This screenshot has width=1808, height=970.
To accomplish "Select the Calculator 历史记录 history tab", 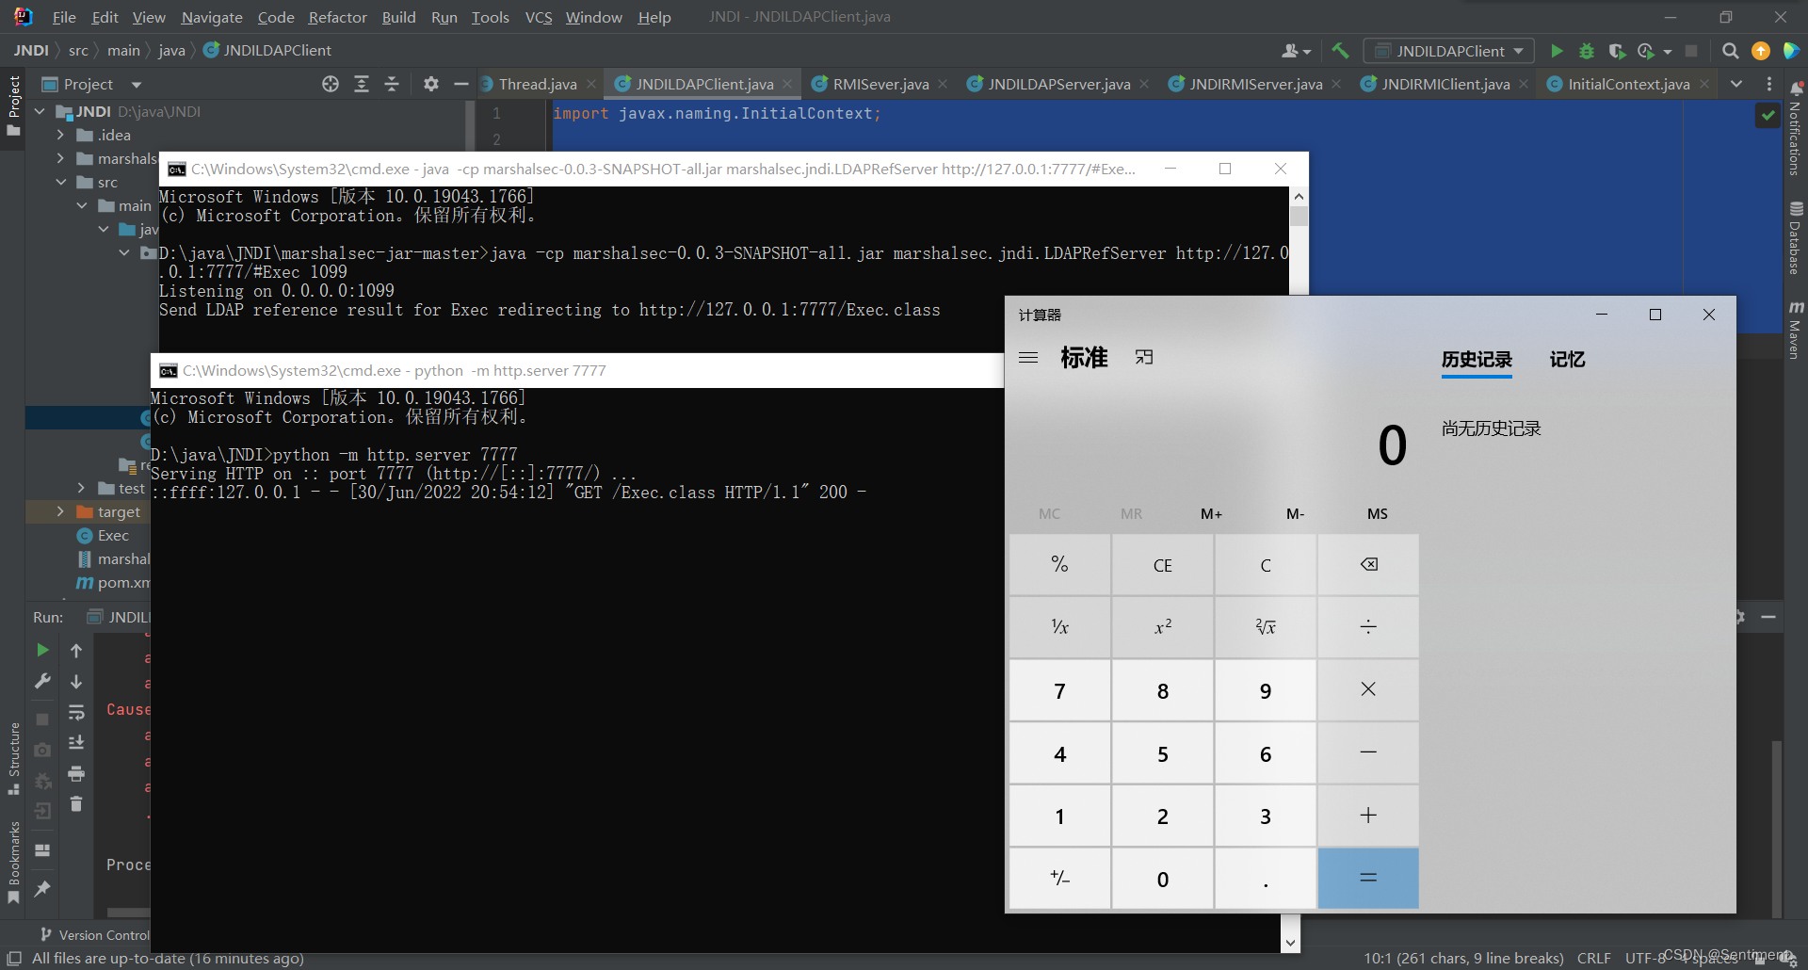I will [x=1477, y=360].
